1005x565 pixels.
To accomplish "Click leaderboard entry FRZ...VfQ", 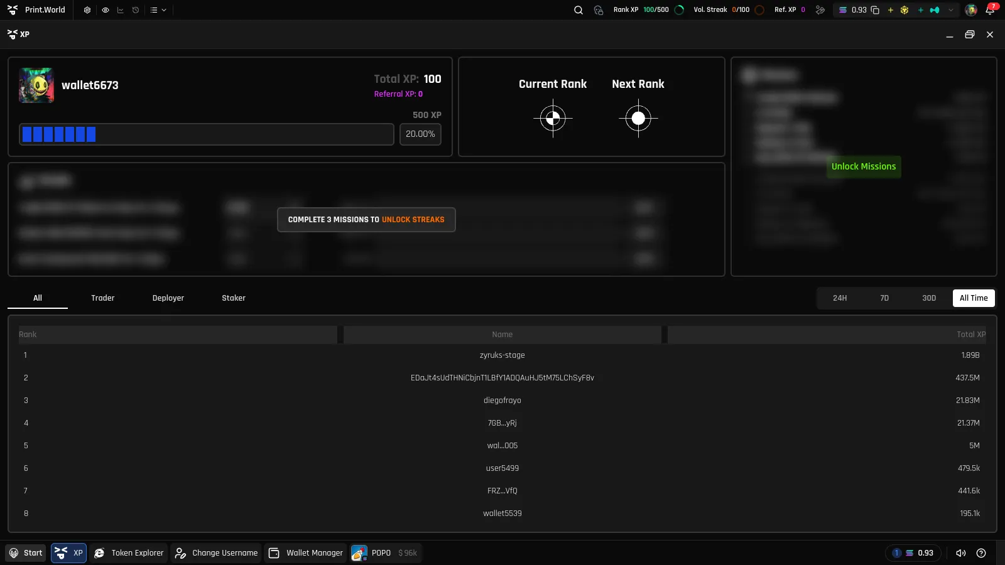I will 503,491.
